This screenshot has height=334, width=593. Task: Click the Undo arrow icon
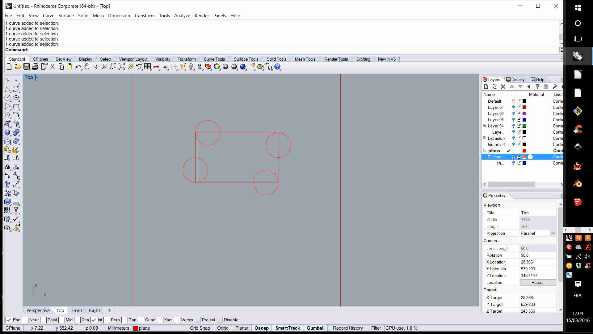pyautogui.click(x=78, y=67)
